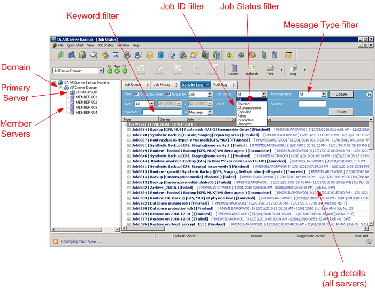This screenshot has height=289, width=375.
Task: Open the Log button dropdown arrow
Action: click(x=305, y=70)
